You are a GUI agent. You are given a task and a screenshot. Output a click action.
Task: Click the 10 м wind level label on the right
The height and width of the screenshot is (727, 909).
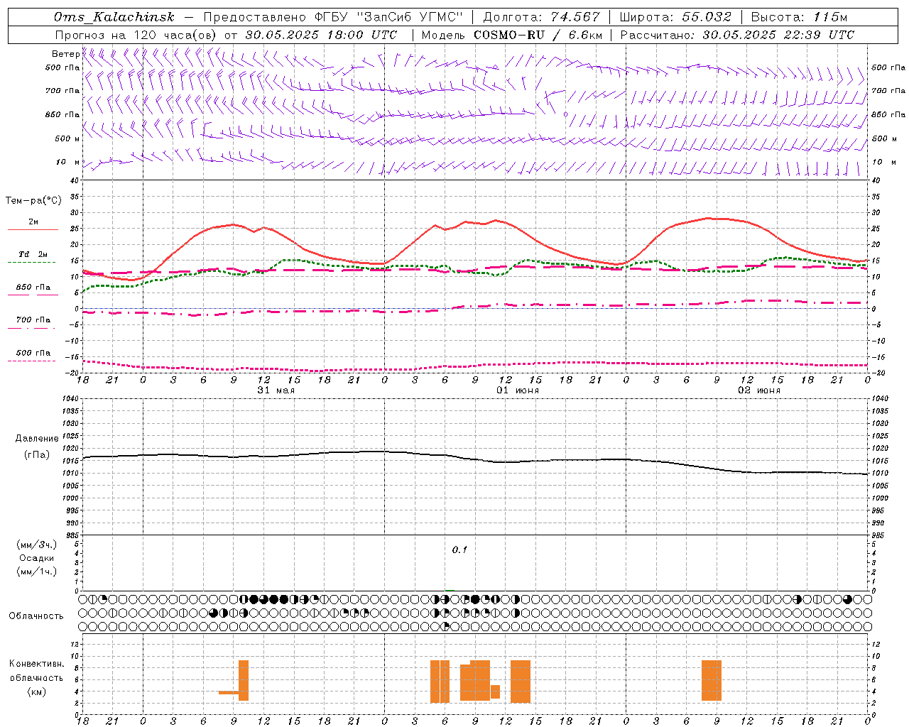pos(884,162)
